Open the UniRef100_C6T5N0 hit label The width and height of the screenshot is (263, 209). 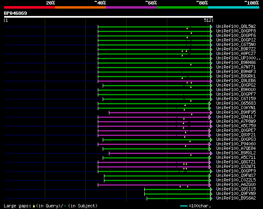pos(236,45)
